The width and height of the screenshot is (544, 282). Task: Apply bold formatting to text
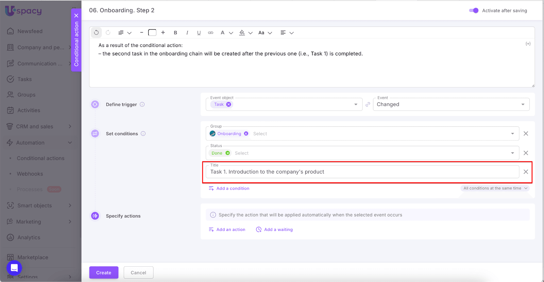click(175, 33)
